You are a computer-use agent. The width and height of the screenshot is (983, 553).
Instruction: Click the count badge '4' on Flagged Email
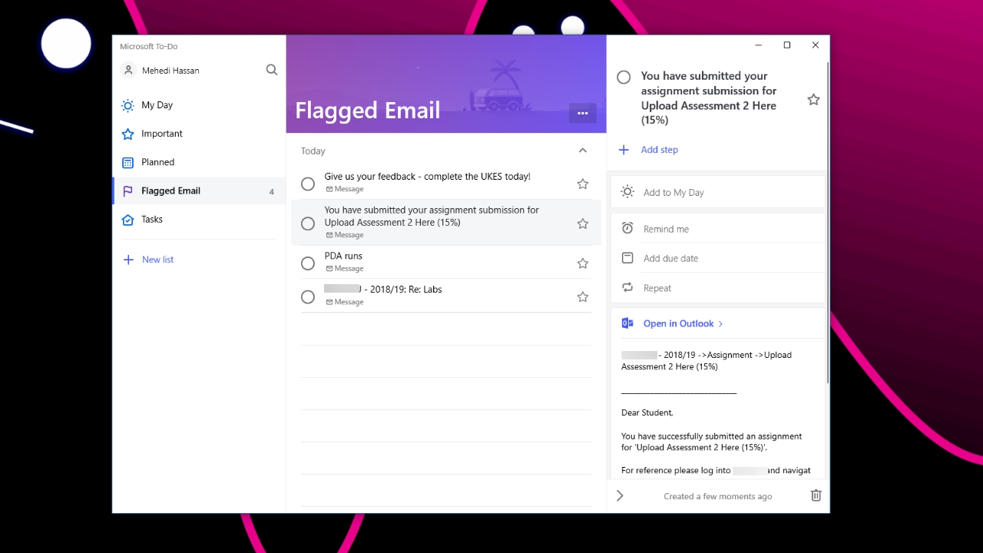pyautogui.click(x=271, y=191)
